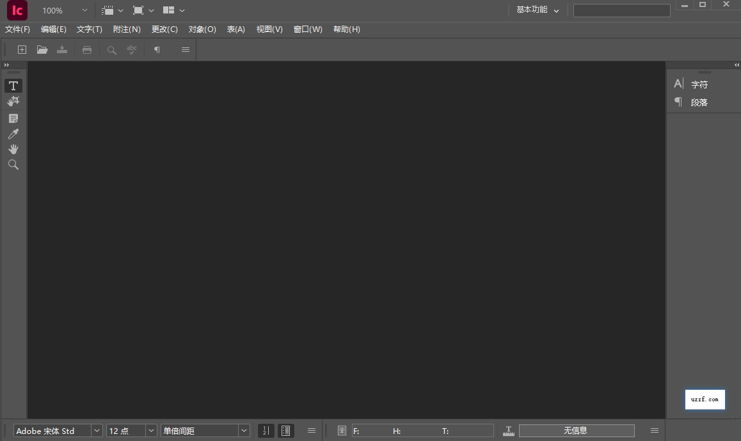The width and height of the screenshot is (741, 441).
Task: Select the Zoom tool
Action: click(13, 164)
